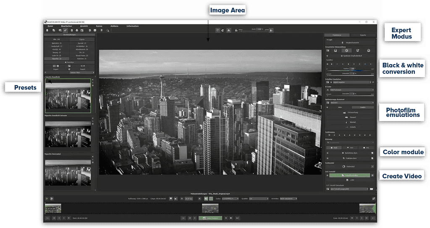430x228 pixels.
Task: Open the Codec dropdown
Action: [x=230, y=199]
